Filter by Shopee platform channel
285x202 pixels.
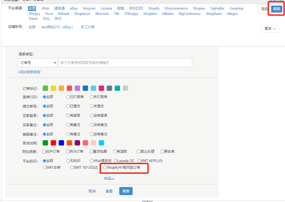point(199,8)
